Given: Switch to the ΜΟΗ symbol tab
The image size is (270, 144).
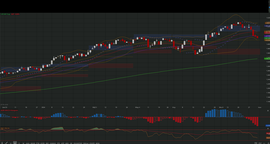Looking at the screenshot, I should (98, 143).
